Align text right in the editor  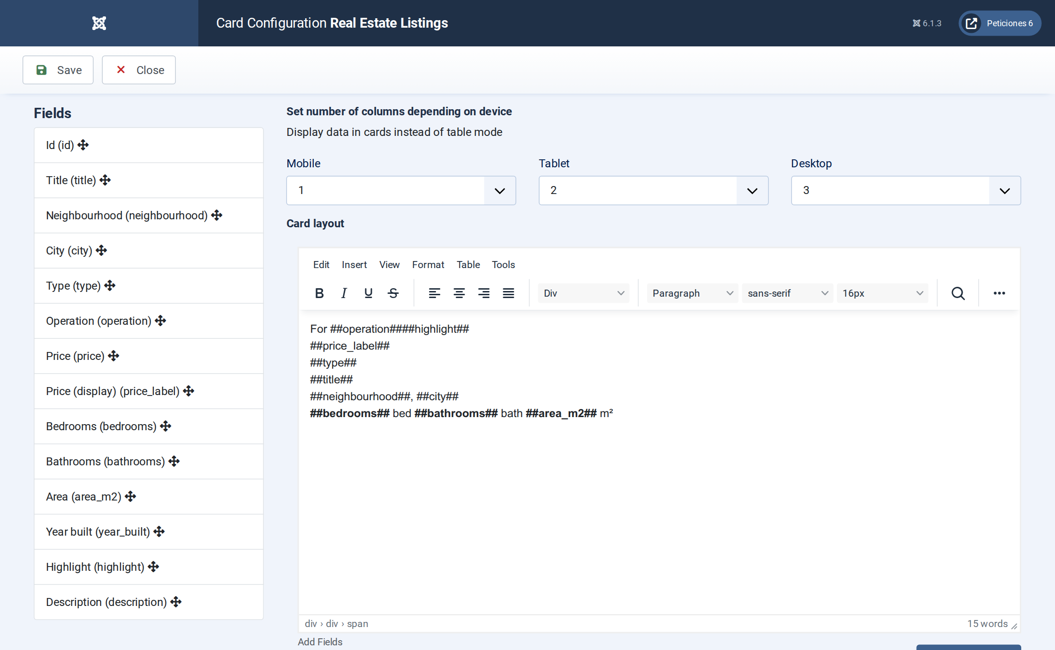click(484, 293)
